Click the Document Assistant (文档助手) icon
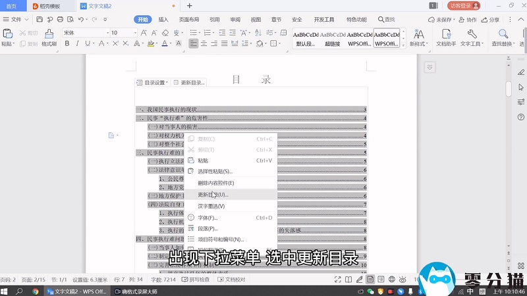 [446, 37]
